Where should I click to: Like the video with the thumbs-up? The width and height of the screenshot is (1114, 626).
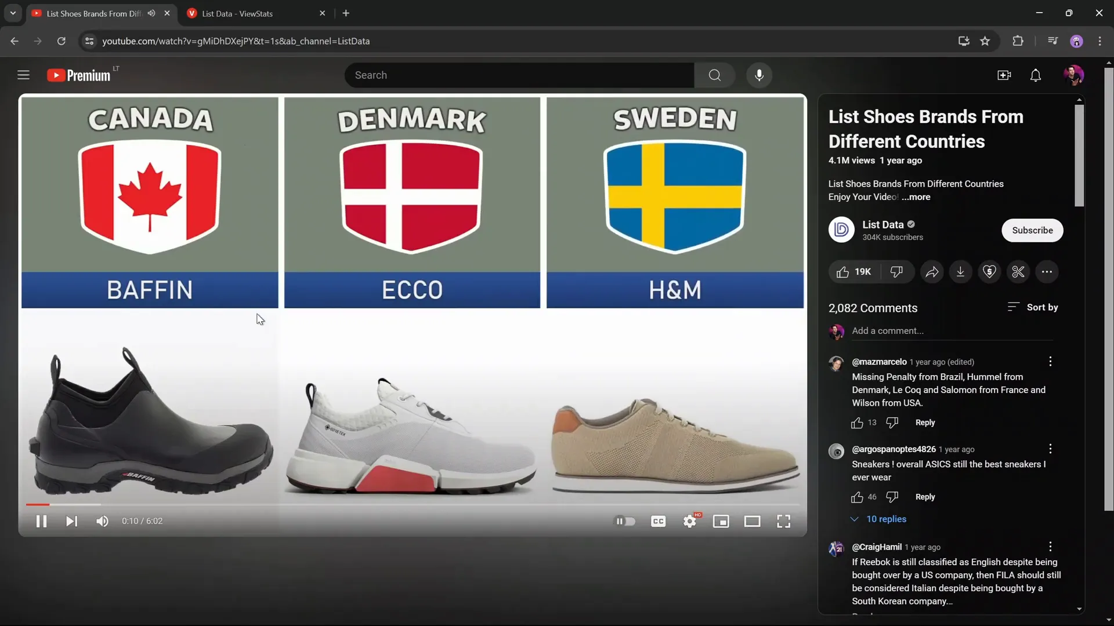843,272
